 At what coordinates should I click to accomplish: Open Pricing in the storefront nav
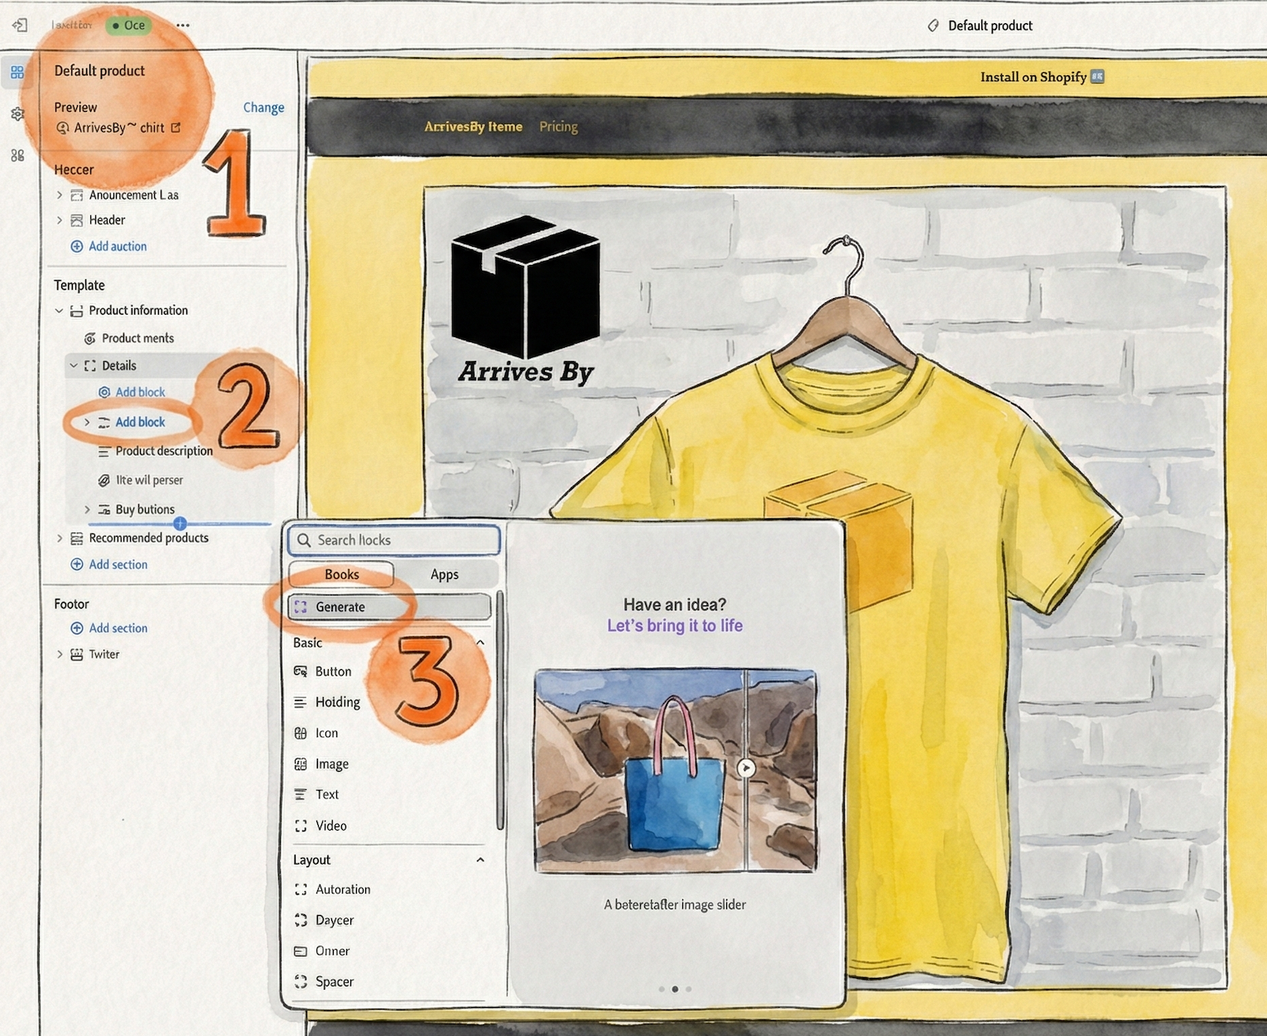pyautogui.click(x=558, y=126)
